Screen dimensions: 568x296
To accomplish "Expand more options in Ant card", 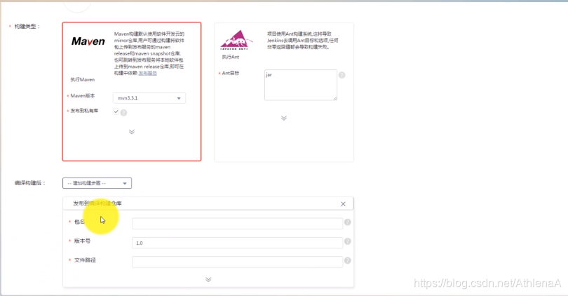I will point(283,118).
